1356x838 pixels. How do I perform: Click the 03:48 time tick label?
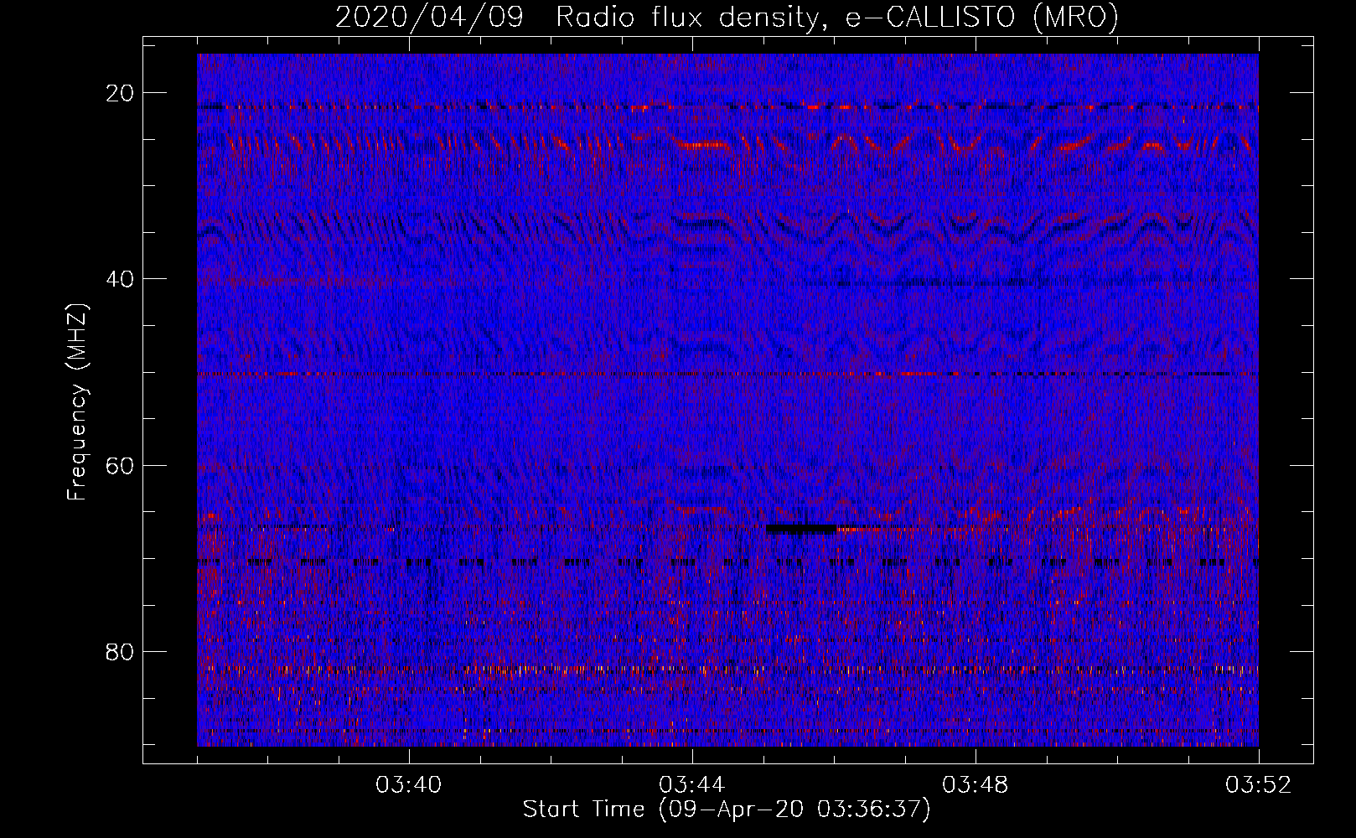[975, 785]
